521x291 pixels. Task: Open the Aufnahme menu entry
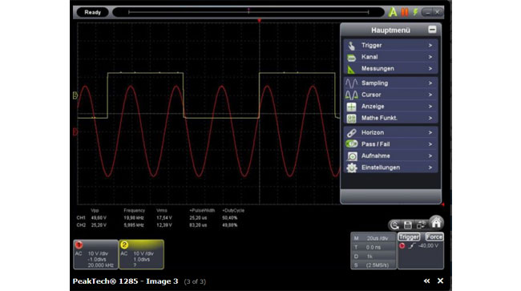391,156
